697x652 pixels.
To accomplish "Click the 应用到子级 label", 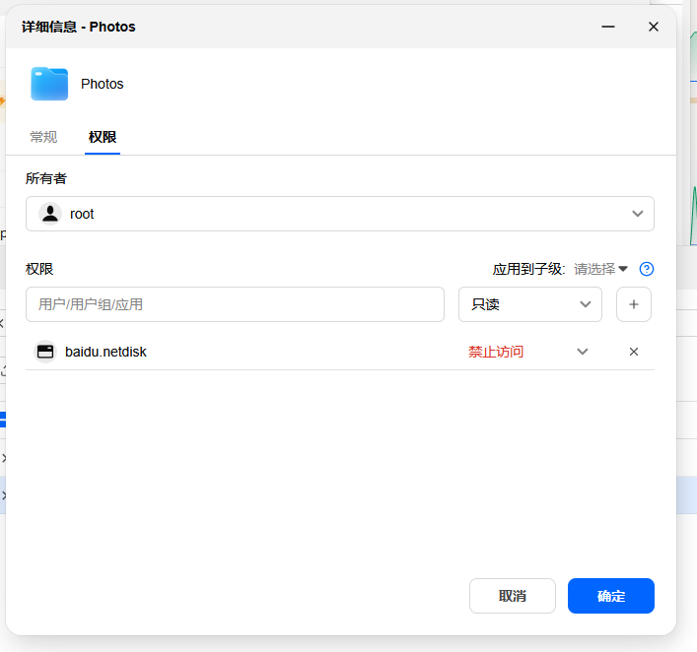I will [x=528, y=269].
